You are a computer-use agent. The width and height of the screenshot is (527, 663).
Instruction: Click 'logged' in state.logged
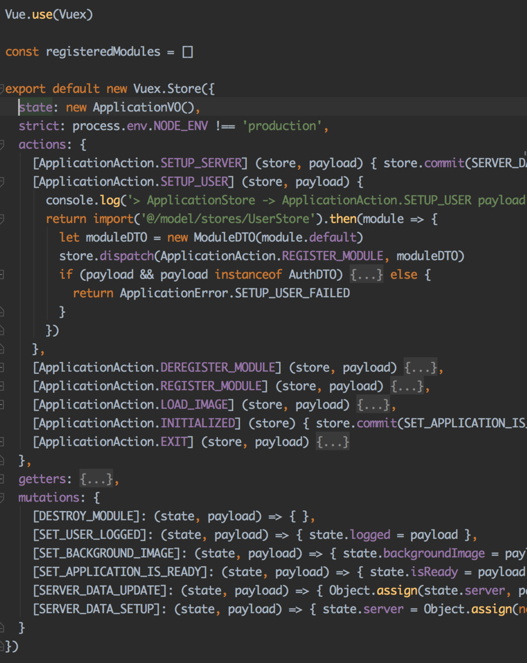[370, 535]
